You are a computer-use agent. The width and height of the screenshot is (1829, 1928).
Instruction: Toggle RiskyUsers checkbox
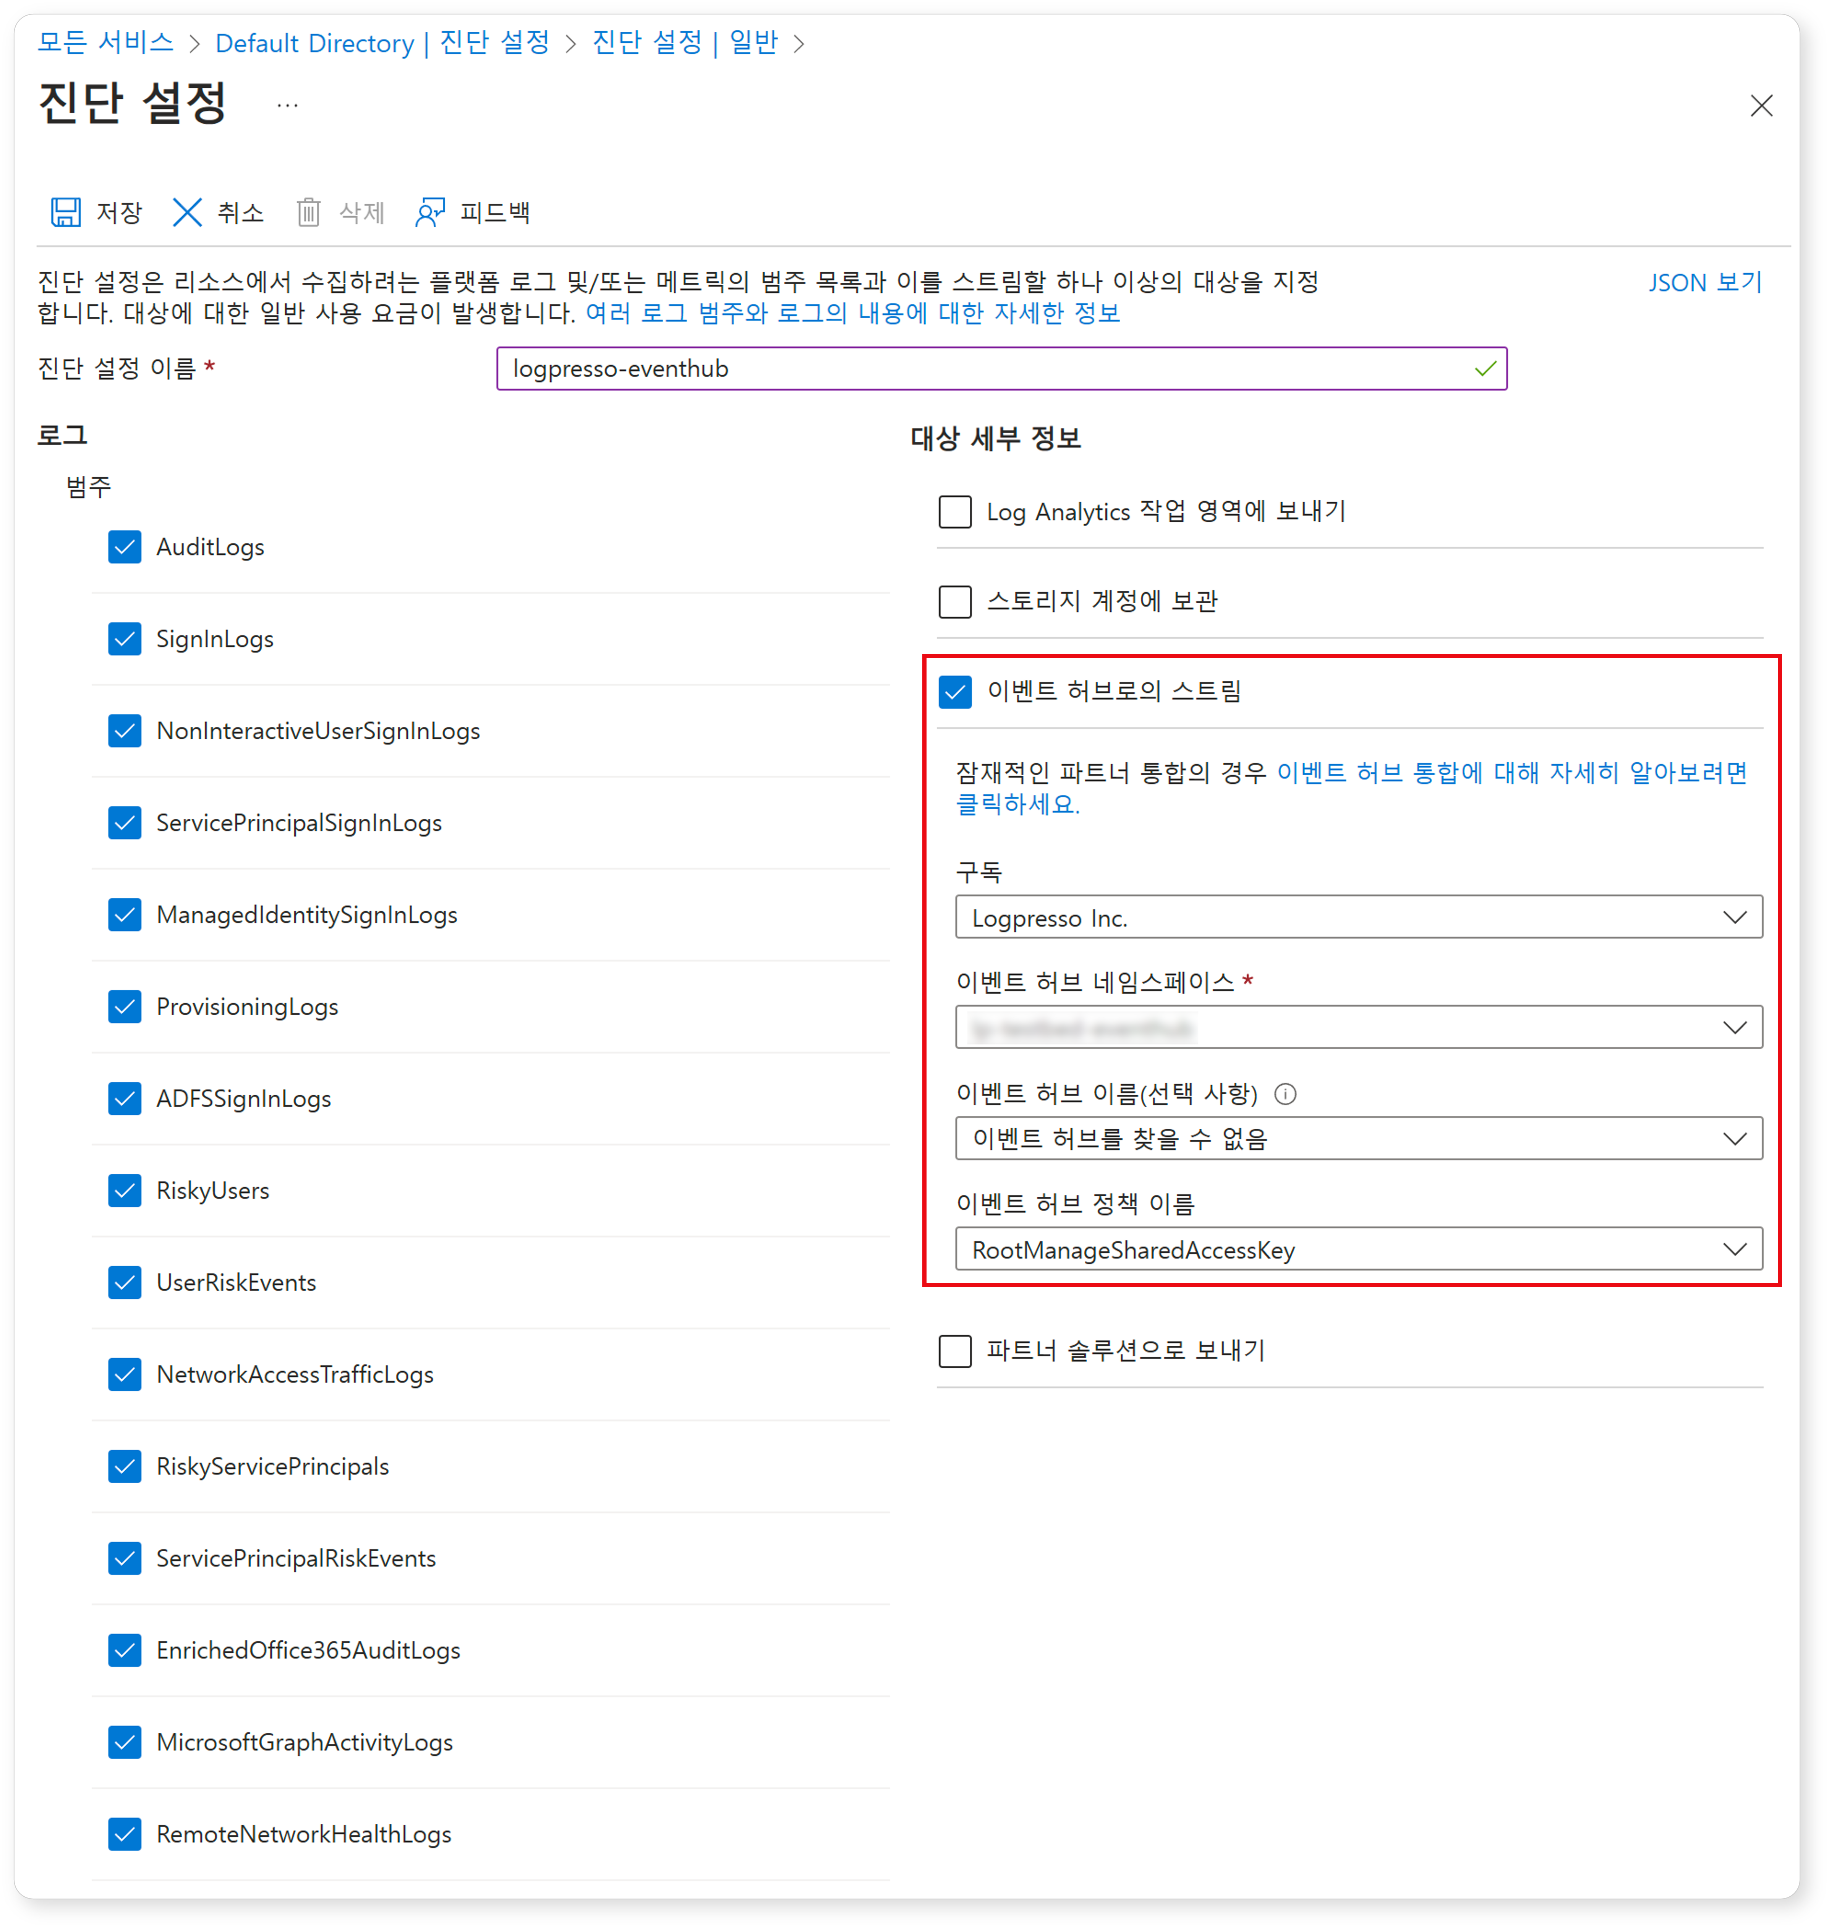tap(125, 1190)
